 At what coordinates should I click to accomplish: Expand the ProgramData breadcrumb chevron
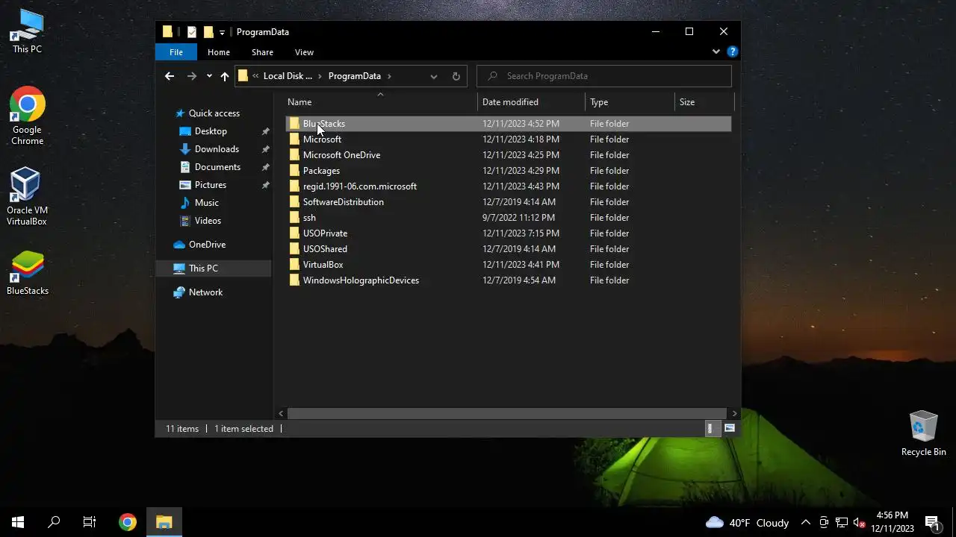389,76
